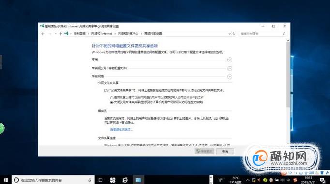Go up one level with the up arrow
Viewport: 330px width, 184px height.
click(x=60, y=34)
